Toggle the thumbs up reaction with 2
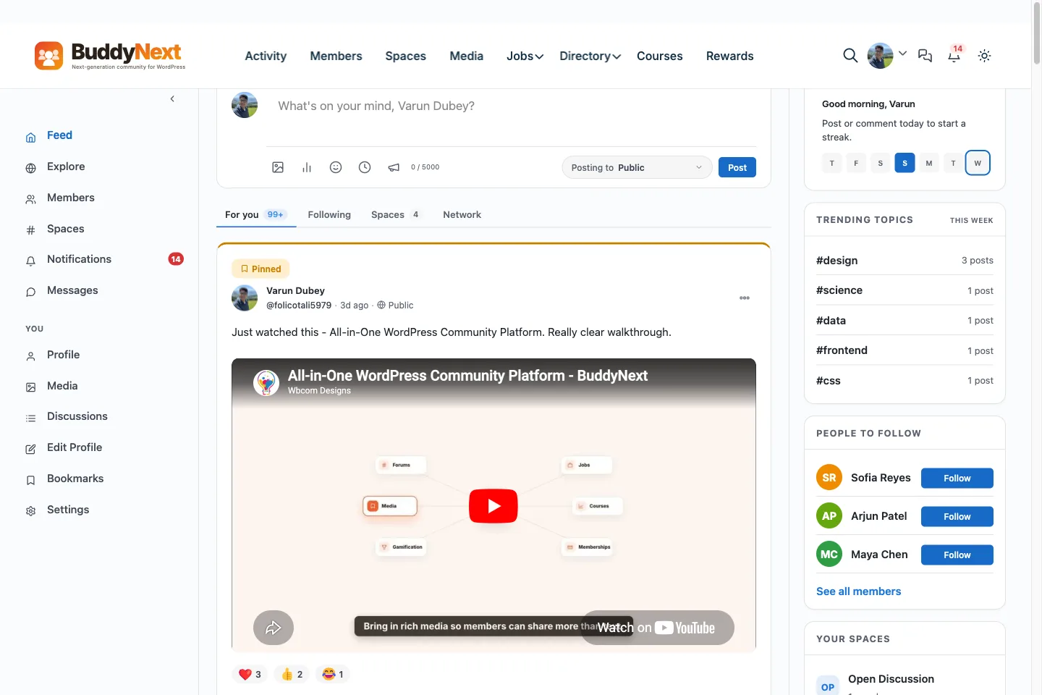This screenshot has width=1042, height=695. tap(292, 674)
